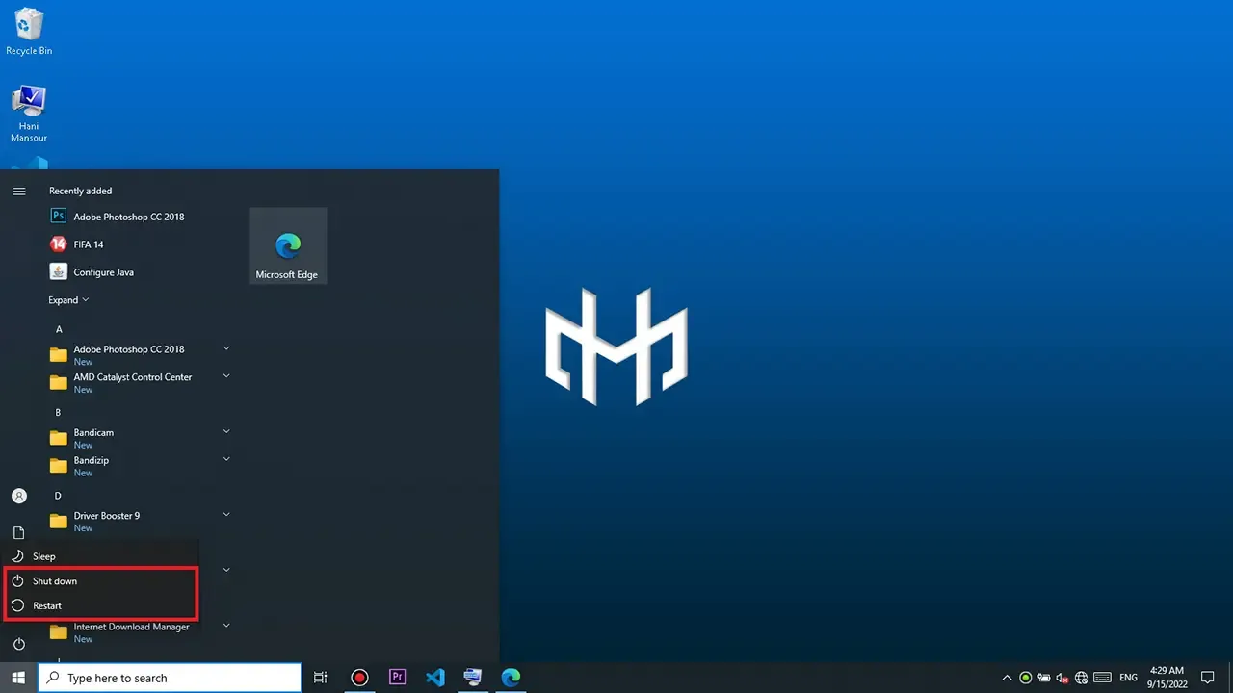Select Shut down from the power menu
1233x693 pixels.
[x=100, y=581]
